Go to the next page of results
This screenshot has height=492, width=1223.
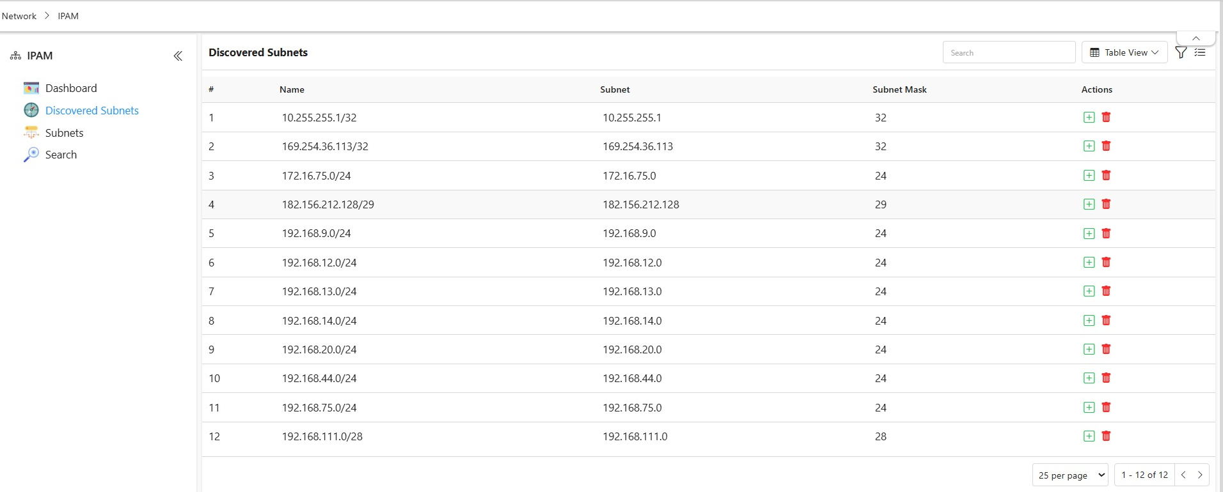[1200, 475]
